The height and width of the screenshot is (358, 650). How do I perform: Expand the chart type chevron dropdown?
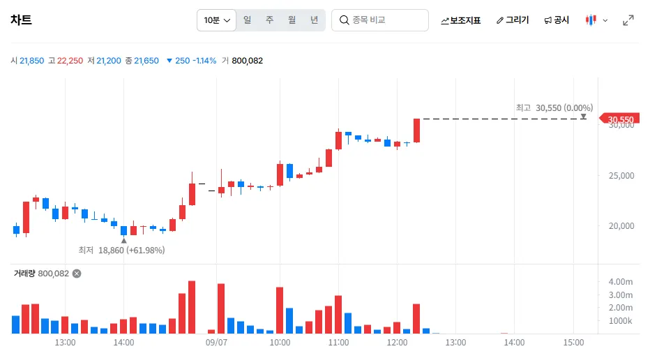(605, 20)
